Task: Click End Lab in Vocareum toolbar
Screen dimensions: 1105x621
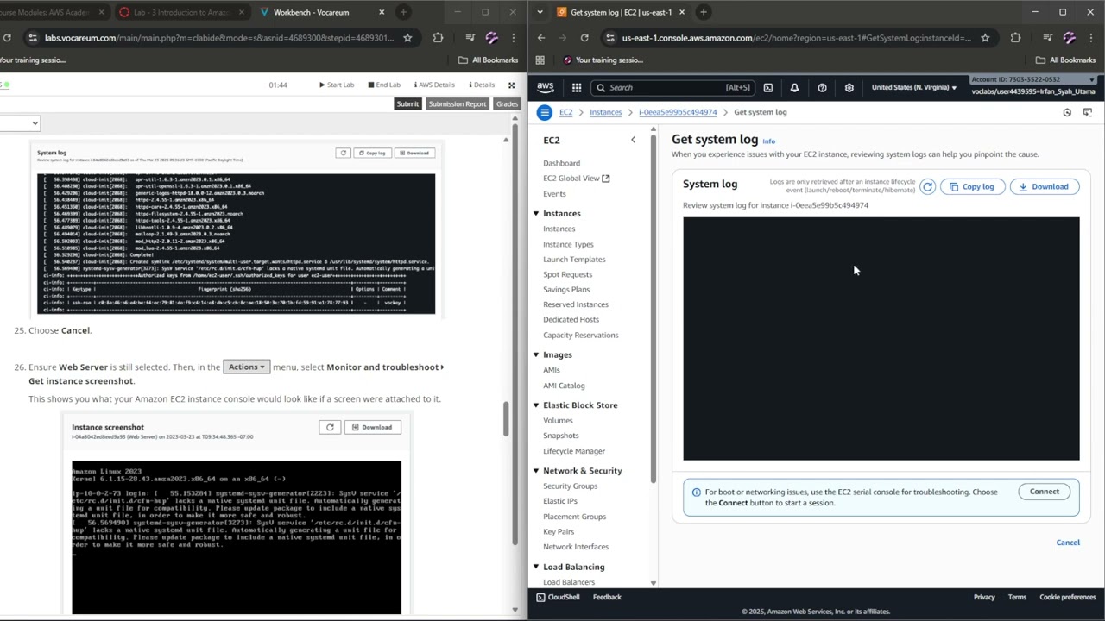Action: pos(384,85)
